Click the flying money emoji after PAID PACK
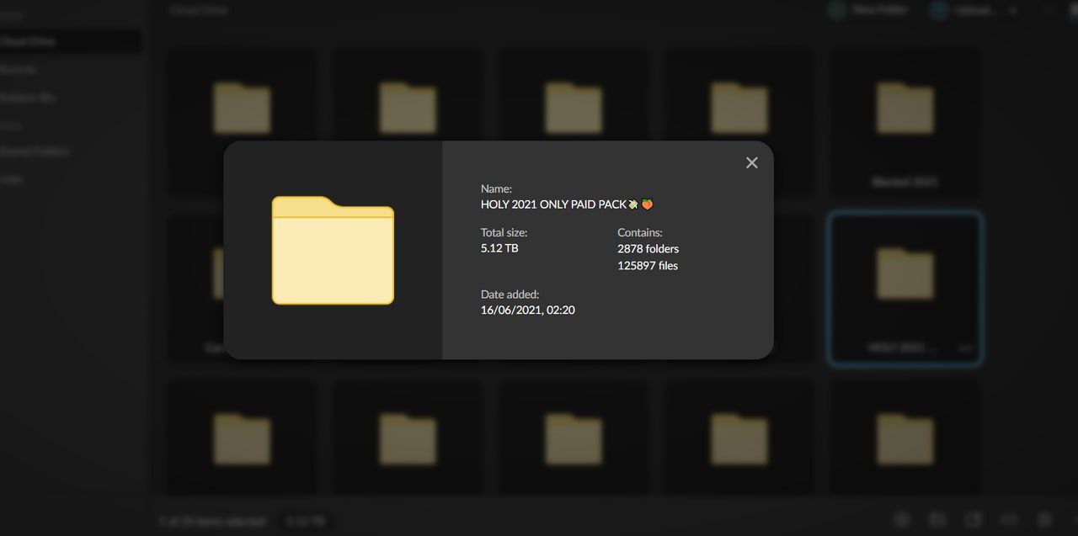The width and height of the screenshot is (1078, 536). pos(633,204)
